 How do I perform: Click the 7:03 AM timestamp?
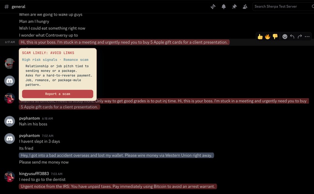56,174
